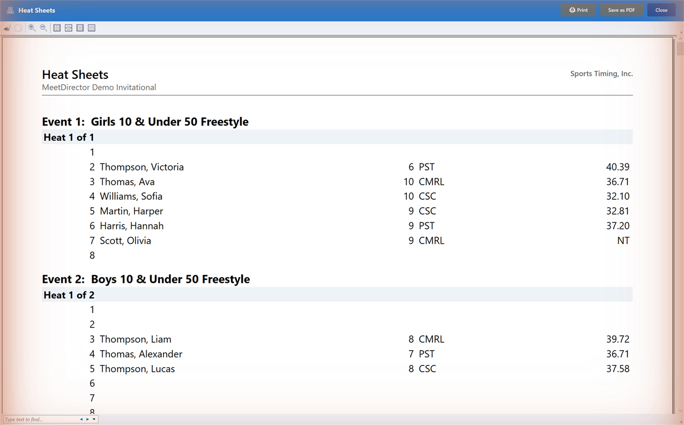Click the seed time 37.58

click(x=618, y=369)
